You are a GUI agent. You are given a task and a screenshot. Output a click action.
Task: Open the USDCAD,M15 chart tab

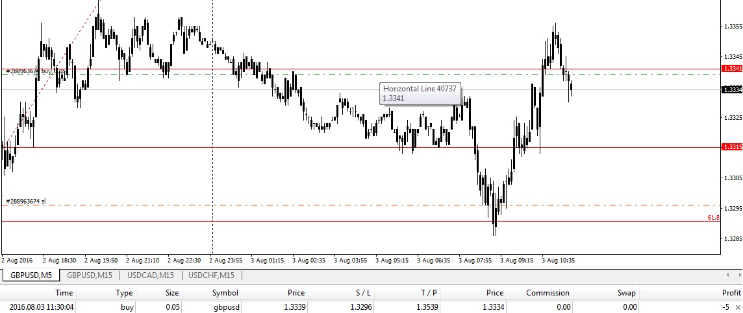(151, 275)
